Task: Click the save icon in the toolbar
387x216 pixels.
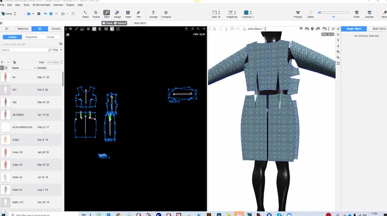Action: click(x=39, y=14)
